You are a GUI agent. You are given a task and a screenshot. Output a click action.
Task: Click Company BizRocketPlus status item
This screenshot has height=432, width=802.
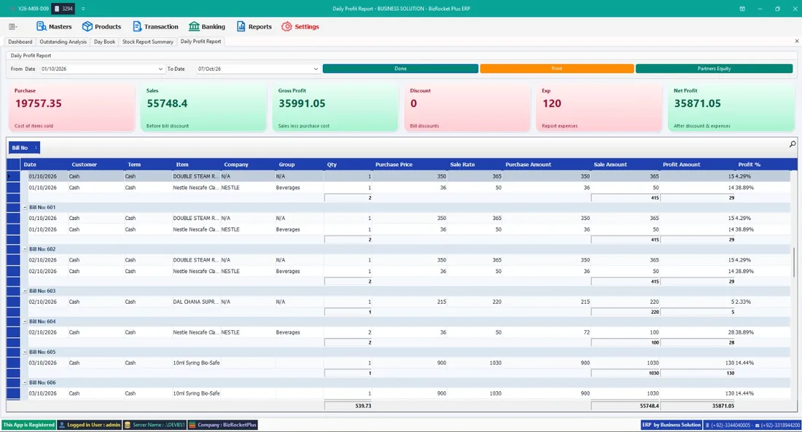222,425
